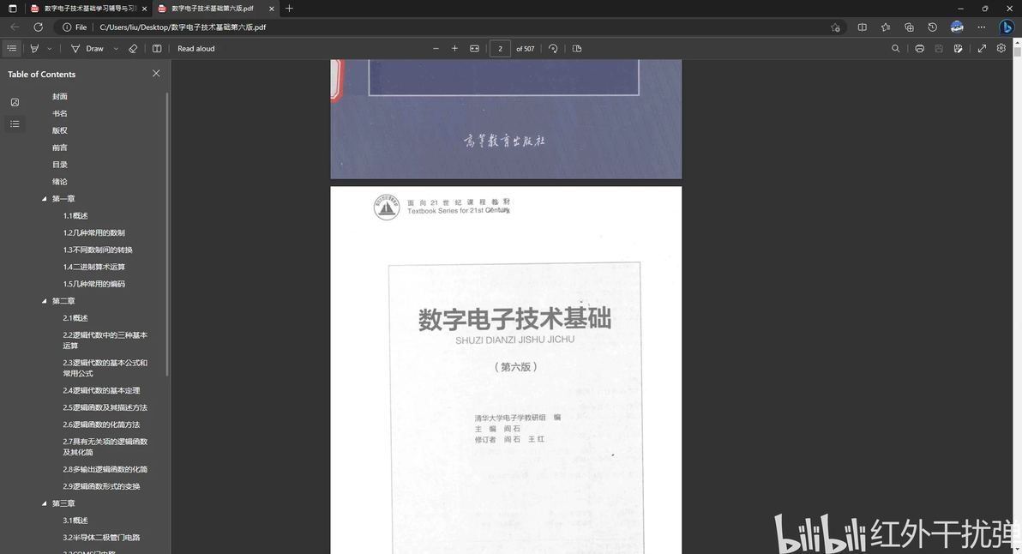The image size is (1022, 554).
Task: Print the PDF document
Action: (920, 48)
